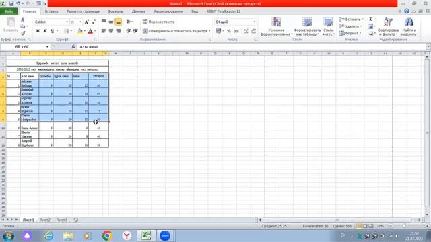Click the top align icon
The height and width of the screenshot is (242, 431).
point(104,22)
